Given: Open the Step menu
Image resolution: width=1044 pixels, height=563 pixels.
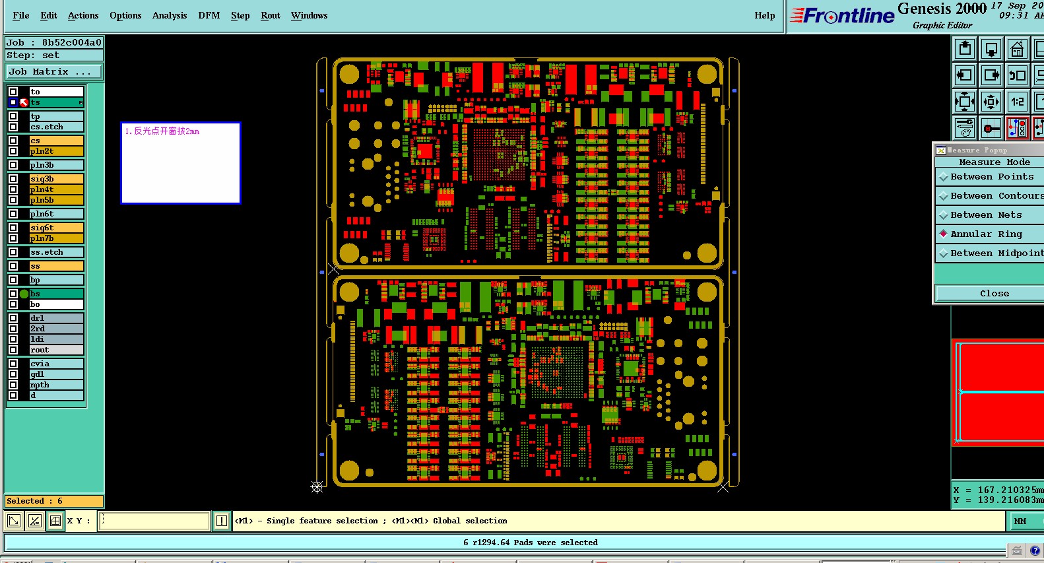Looking at the screenshot, I should coord(240,16).
